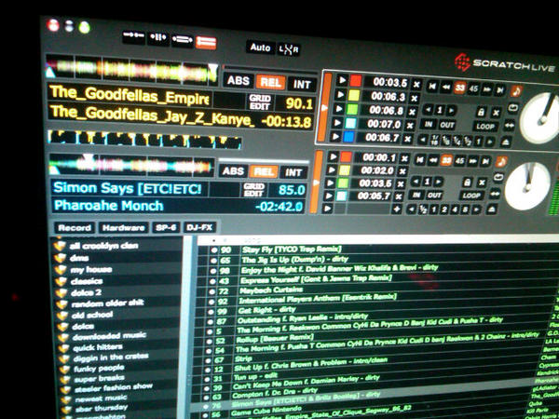Click the censor double-arrow on top deck
Viewport: 559px width, 419px height.
tap(510, 125)
